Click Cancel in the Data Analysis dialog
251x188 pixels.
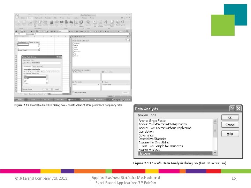point(230,125)
